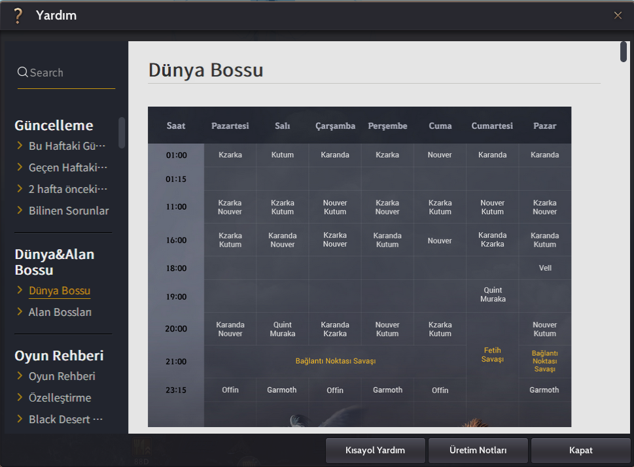634x467 pixels.
Task: Expand the Geçen Haftaki chevron arrow
Action: pyautogui.click(x=20, y=167)
